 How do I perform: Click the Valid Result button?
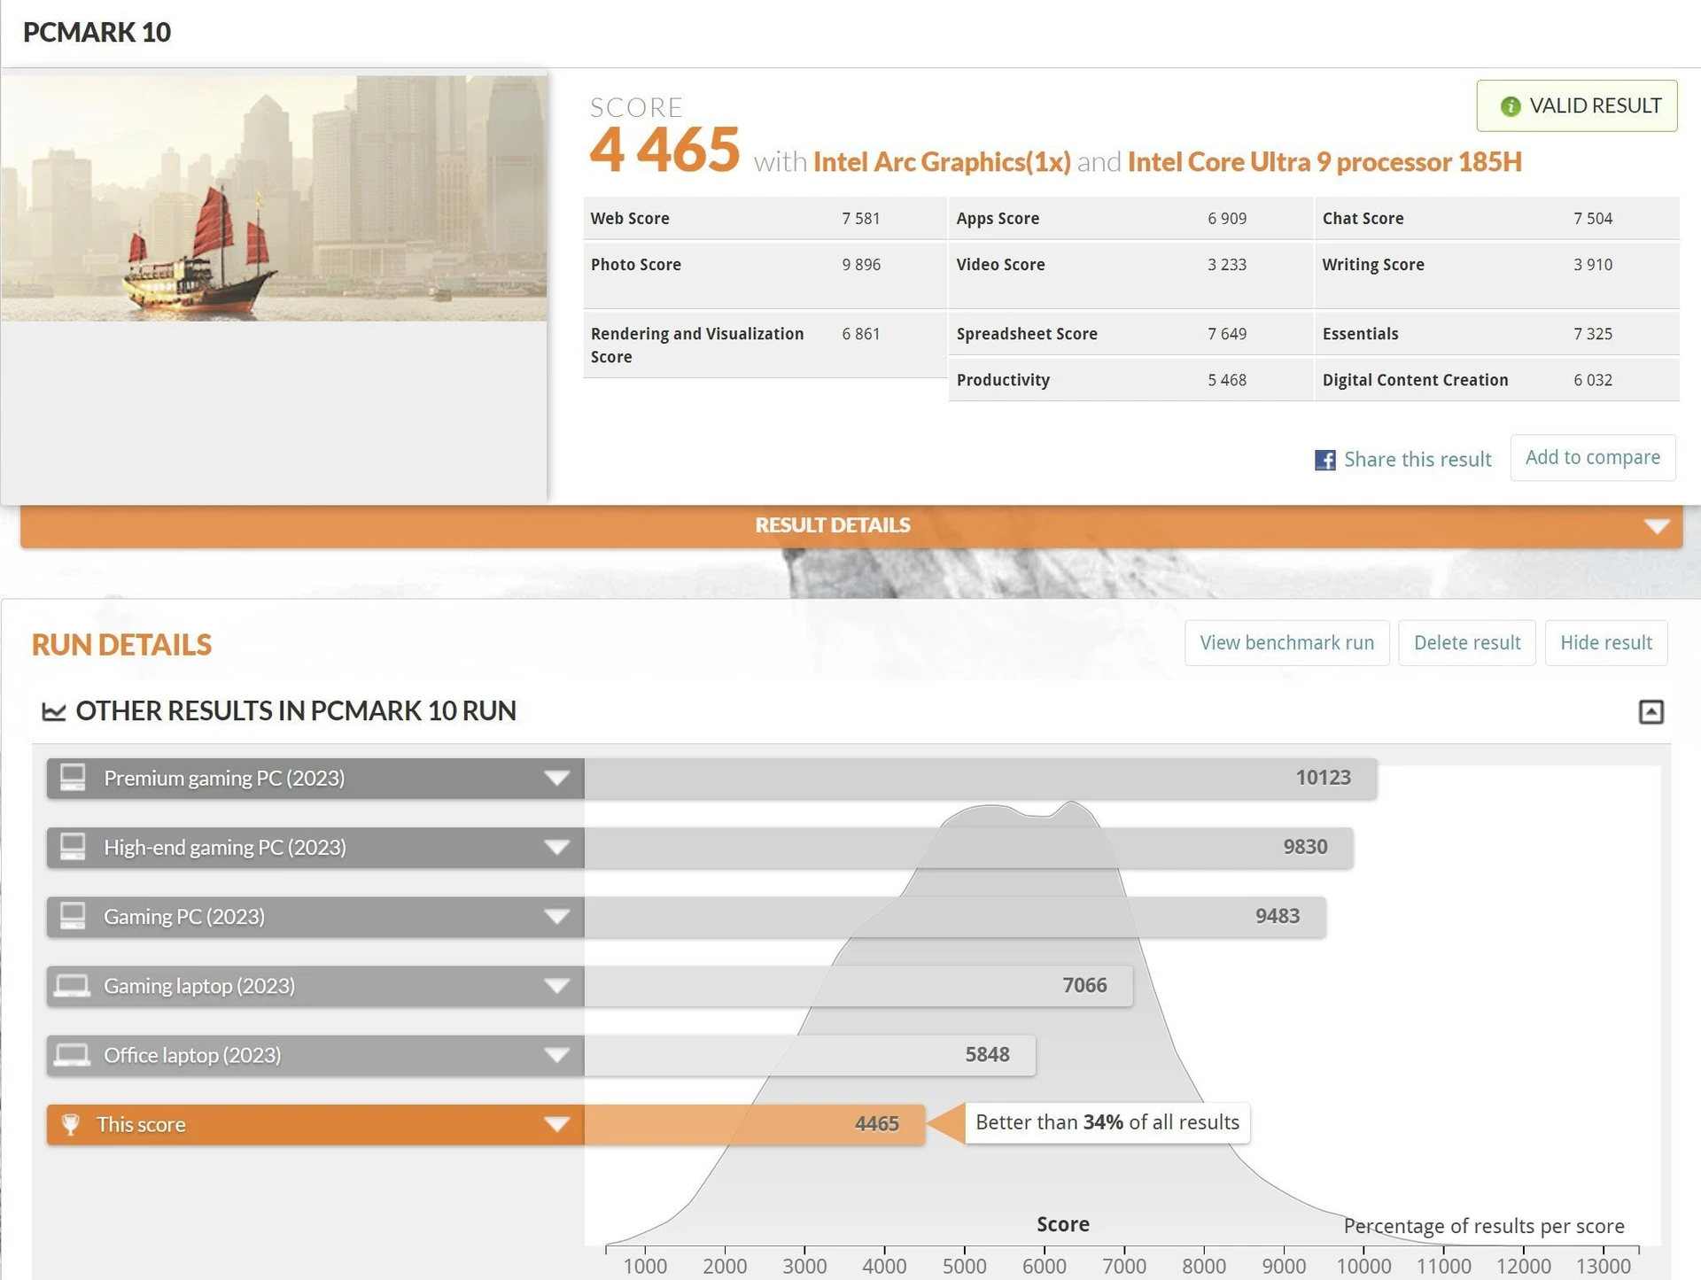[1576, 106]
